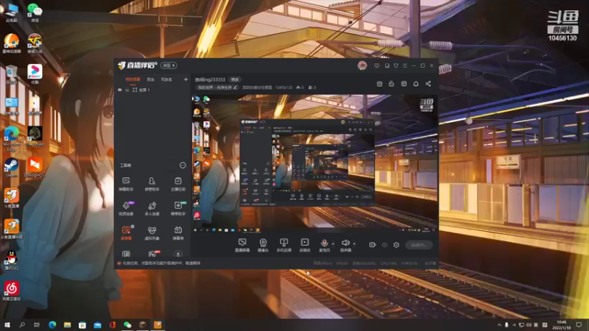Screen dimensions: 589x331
Task: Open the 微信 desktop shortcut
Action: click(35, 13)
